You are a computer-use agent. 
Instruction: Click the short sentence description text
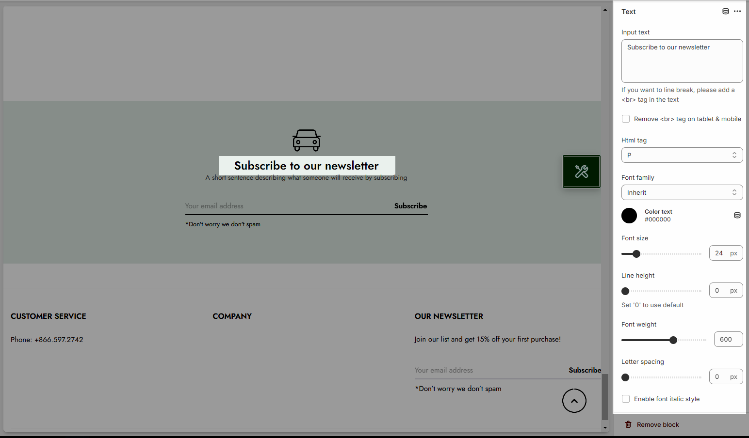point(306,178)
